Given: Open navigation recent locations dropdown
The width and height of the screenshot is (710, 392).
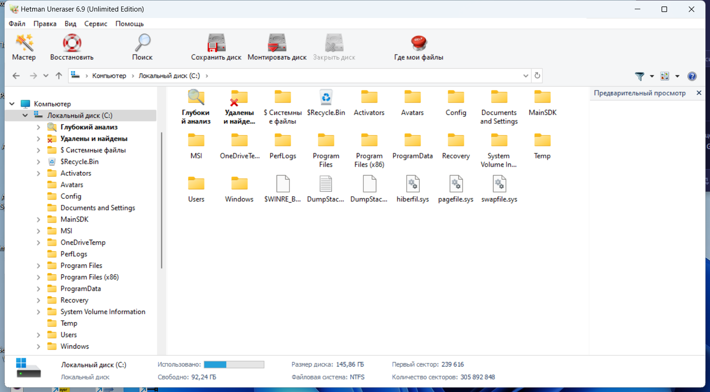Looking at the screenshot, I should click(46, 76).
